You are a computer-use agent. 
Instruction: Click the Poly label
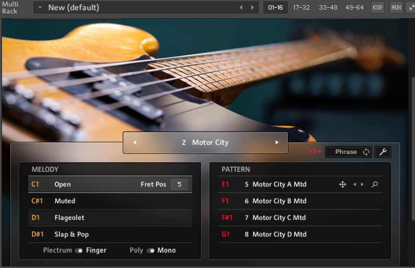[136, 250]
